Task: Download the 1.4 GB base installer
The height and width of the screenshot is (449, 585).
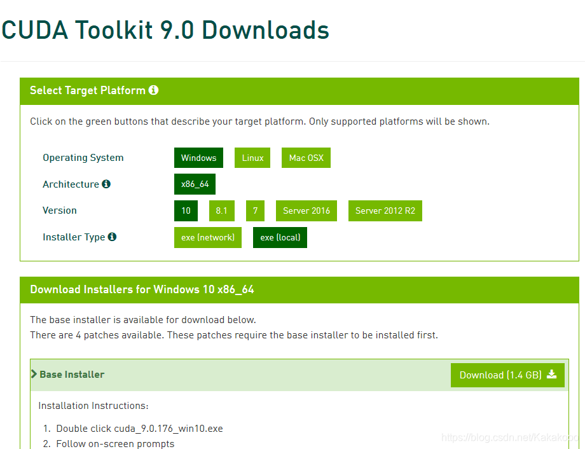Action: [507, 375]
